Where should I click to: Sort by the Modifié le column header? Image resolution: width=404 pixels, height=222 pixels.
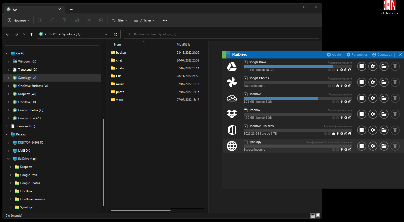184,45
